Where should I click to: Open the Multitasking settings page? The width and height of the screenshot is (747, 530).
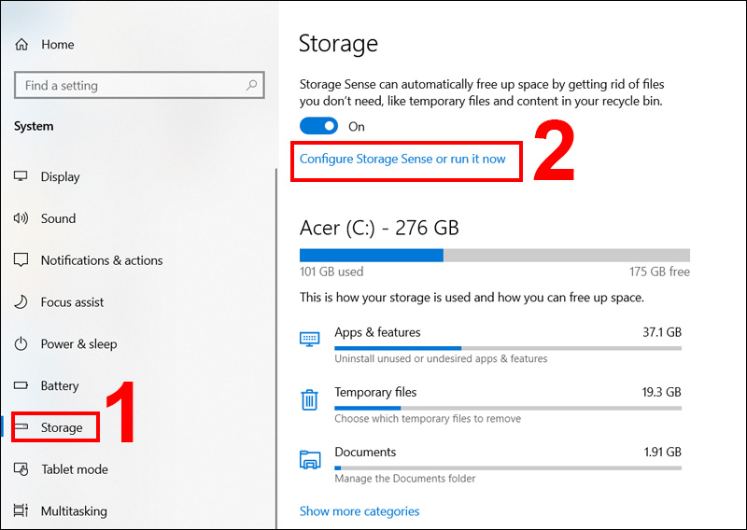pyautogui.click(x=74, y=511)
